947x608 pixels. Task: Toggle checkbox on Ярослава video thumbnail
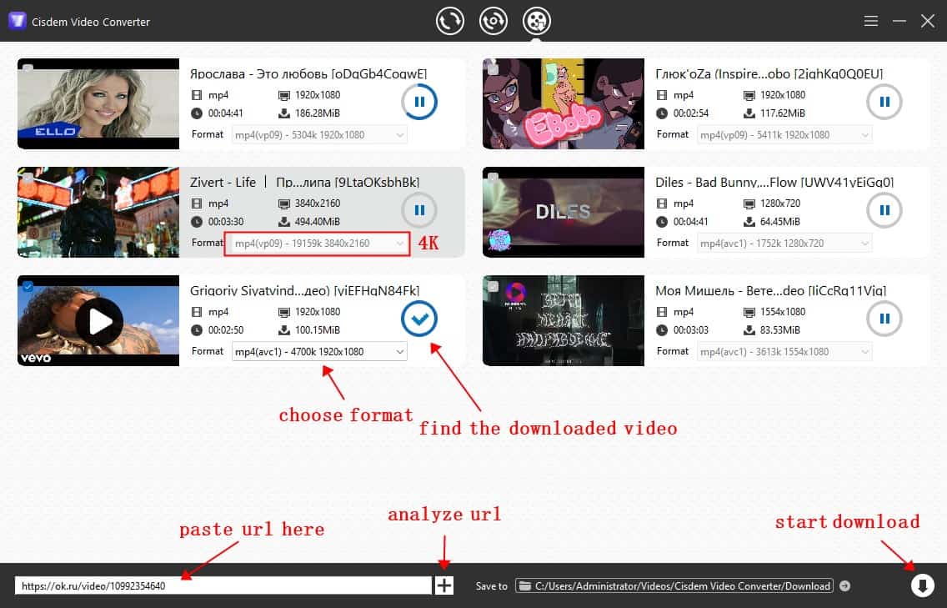tap(28, 68)
